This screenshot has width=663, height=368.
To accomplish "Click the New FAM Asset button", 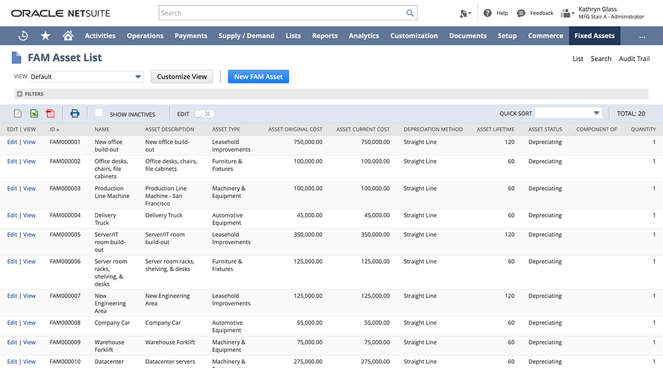I will click(258, 77).
